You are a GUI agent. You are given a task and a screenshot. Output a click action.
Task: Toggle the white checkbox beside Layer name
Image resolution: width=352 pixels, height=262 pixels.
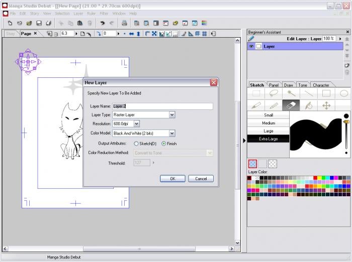point(258,46)
